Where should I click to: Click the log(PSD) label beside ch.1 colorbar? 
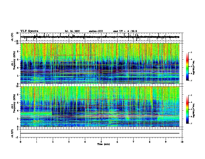194,68
